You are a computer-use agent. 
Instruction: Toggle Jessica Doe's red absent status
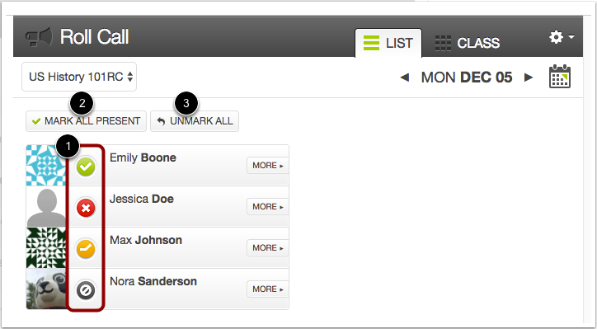click(x=86, y=208)
